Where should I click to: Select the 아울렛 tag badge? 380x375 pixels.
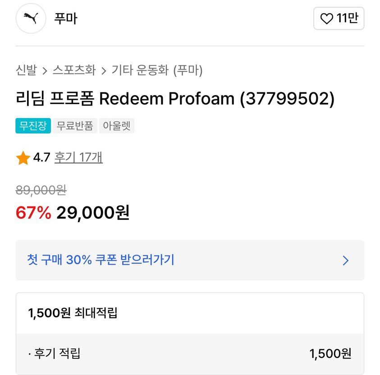(117, 126)
